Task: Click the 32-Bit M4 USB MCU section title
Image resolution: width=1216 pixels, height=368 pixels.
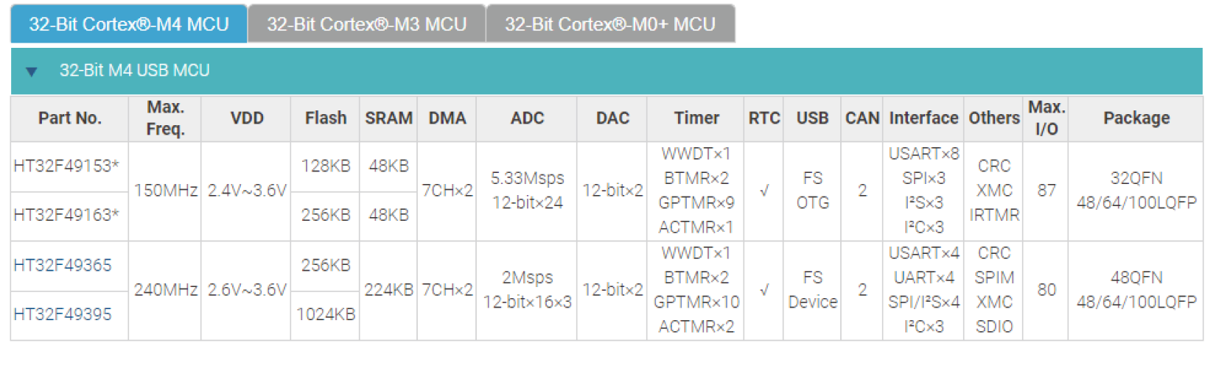Action: coord(134,71)
